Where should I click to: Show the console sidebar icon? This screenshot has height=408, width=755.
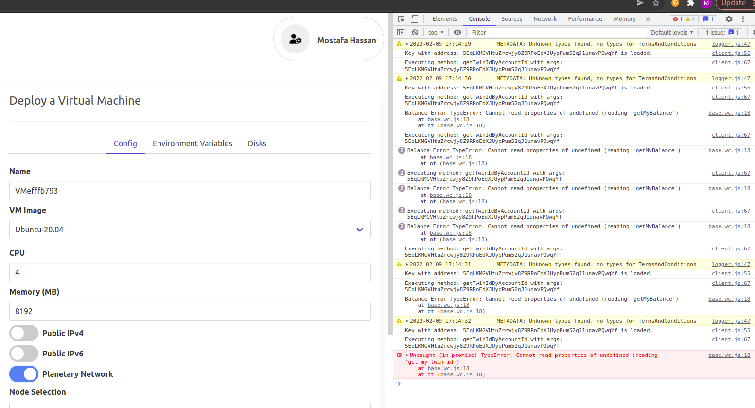[x=401, y=32]
